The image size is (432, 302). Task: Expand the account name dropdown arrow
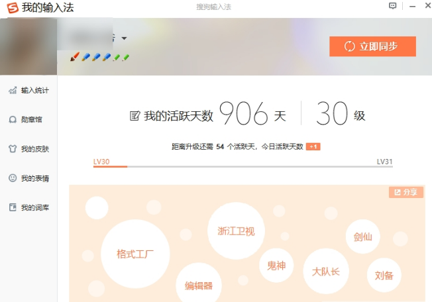point(125,38)
